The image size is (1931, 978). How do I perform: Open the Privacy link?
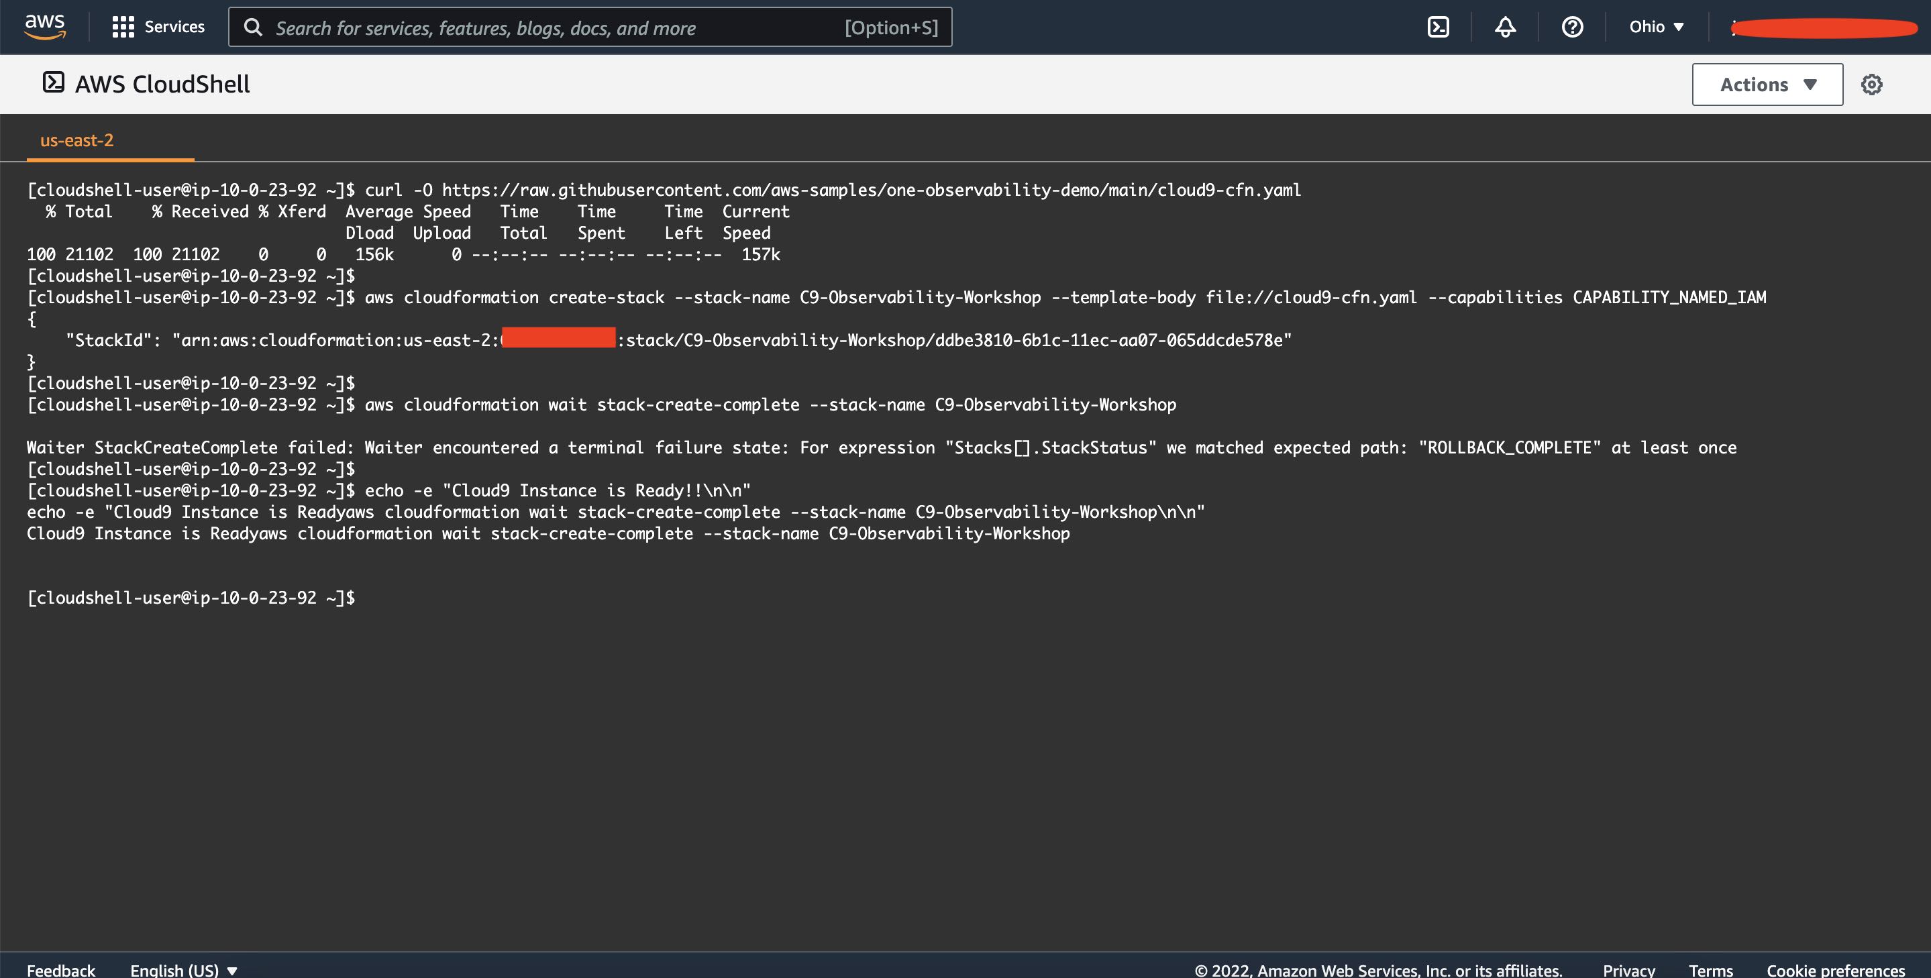pos(1628,970)
